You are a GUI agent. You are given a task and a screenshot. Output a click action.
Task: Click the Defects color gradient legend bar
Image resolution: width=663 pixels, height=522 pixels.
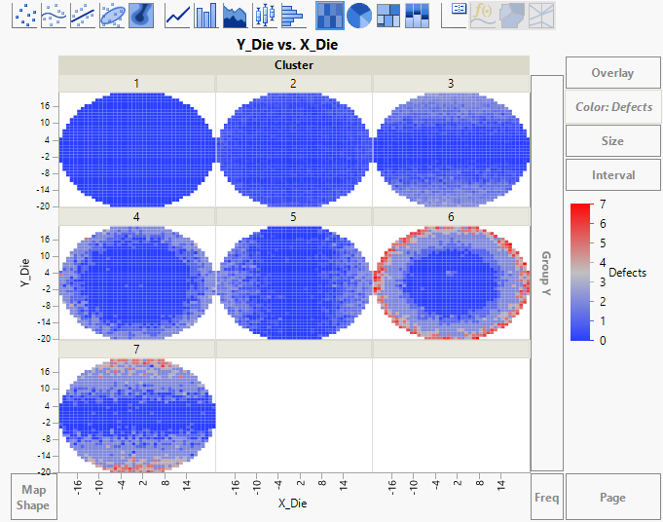[581, 272]
